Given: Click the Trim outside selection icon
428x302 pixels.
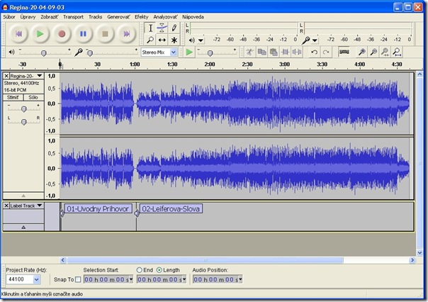Looking at the screenshot, I should tap(286, 52).
